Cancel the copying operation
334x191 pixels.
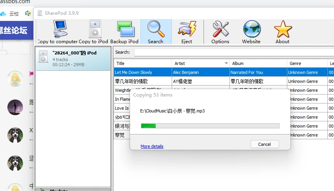pyautogui.click(x=265, y=144)
